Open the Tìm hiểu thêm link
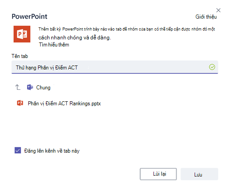This screenshot has height=192, width=230. pyautogui.click(x=54, y=45)
